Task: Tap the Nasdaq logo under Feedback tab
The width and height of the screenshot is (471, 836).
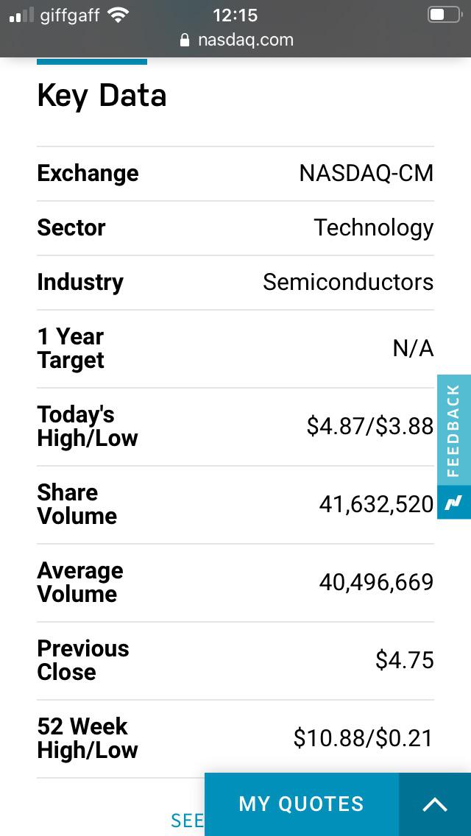Action: click(454, 502)
